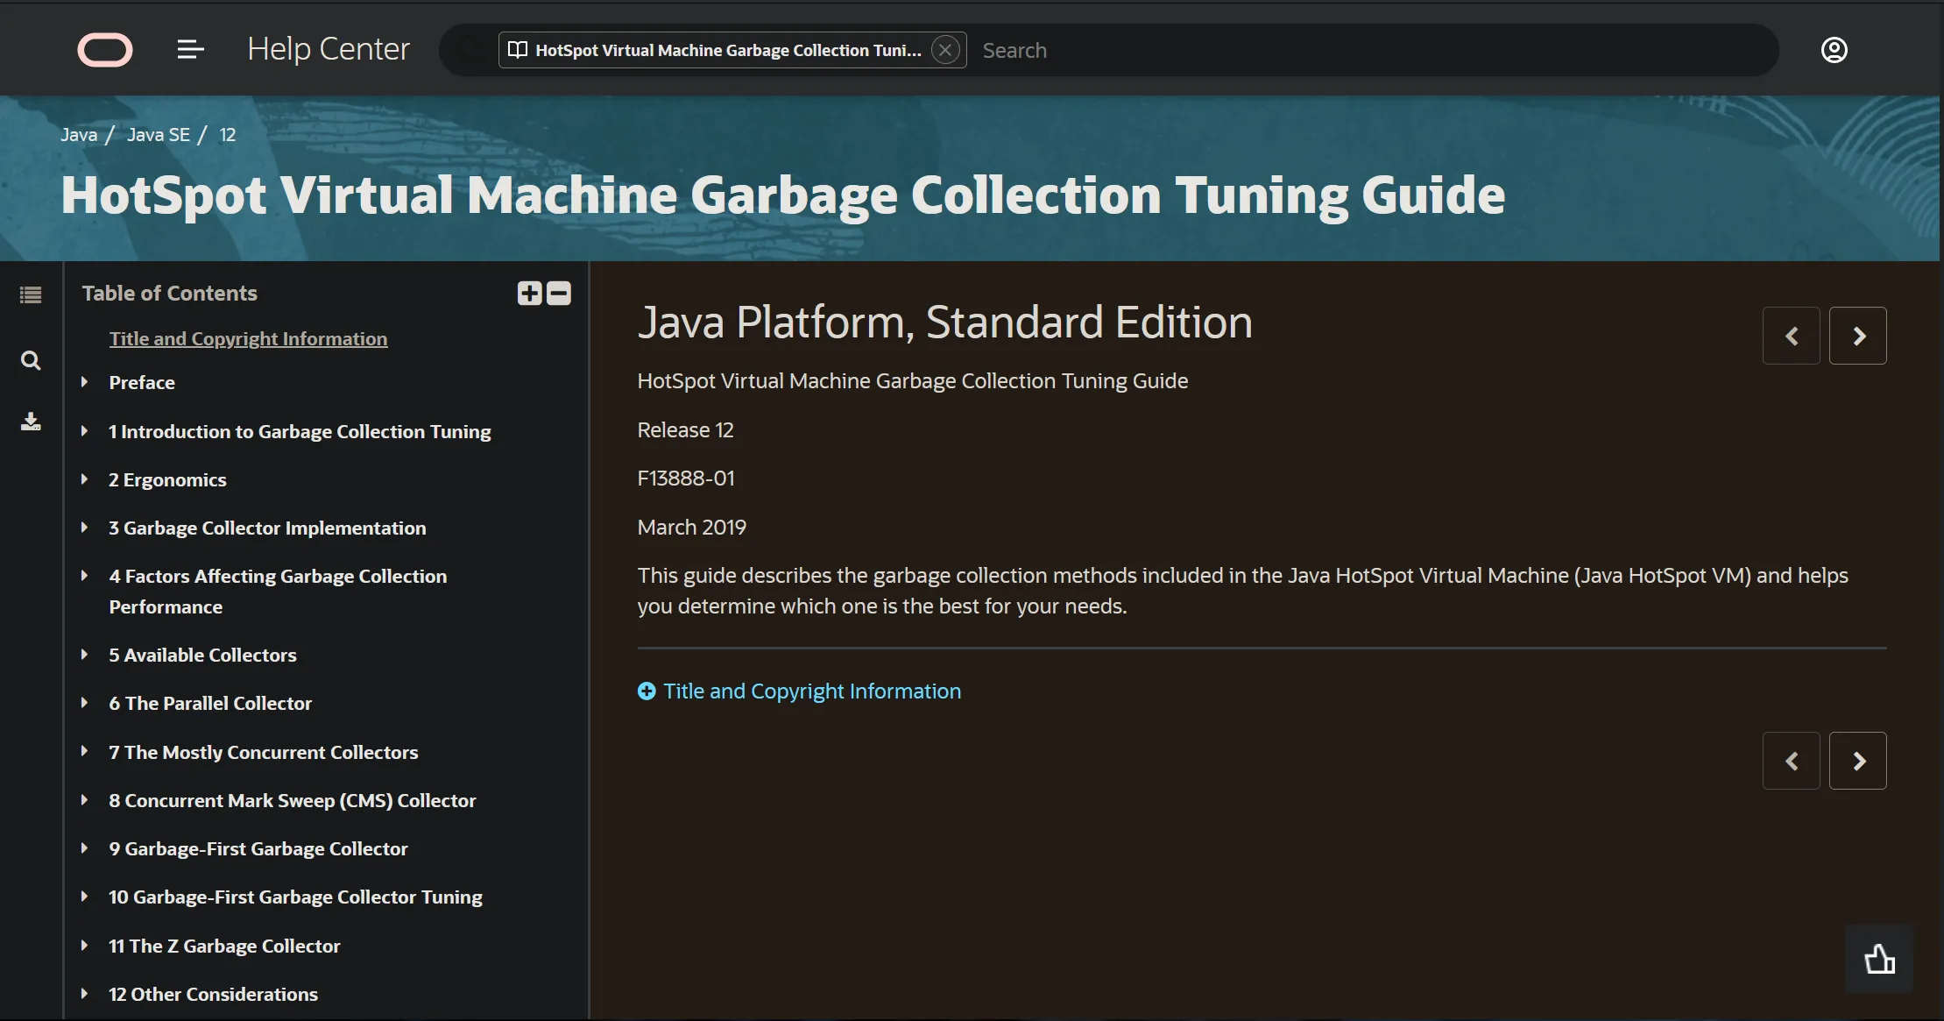Open Title and Copyright Information in the TOC
This screenshot has height=1021, width=1944.
[x=248, y=339]
